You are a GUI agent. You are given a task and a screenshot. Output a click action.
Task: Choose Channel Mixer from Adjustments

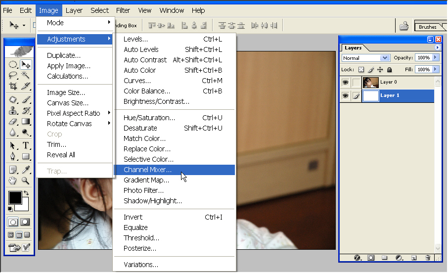[175, 170]
